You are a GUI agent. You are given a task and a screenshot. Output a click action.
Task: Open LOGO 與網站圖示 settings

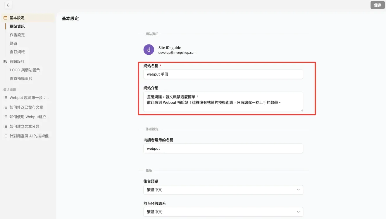(25, 70)
